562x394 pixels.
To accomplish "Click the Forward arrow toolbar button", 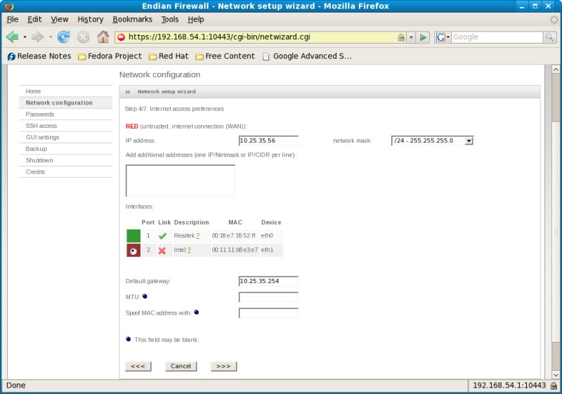I will [x=37, y=37].
